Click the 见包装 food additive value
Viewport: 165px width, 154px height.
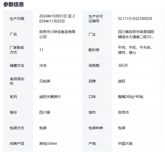click(x=45, y=81)
